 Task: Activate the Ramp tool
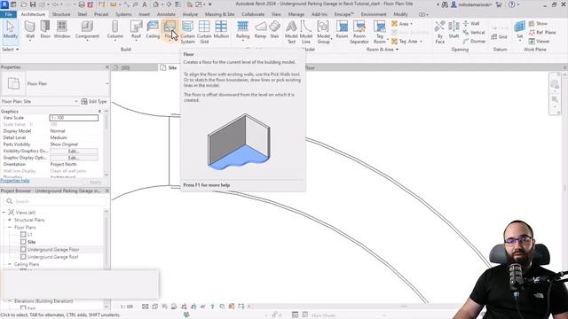click(260, 29)
